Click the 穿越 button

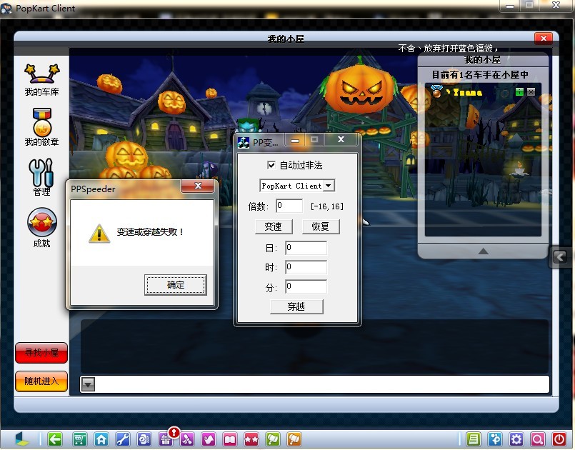click(296, 306)
